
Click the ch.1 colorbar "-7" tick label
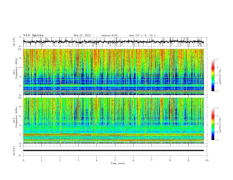pos(217,91)
